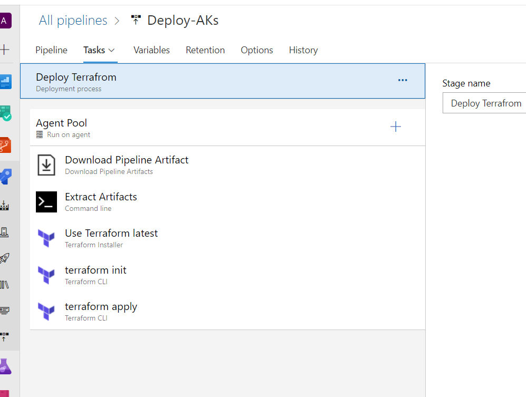
Task: Navigate to the All pipelines breadcrumb link
Action: click(x=73, y=21)
